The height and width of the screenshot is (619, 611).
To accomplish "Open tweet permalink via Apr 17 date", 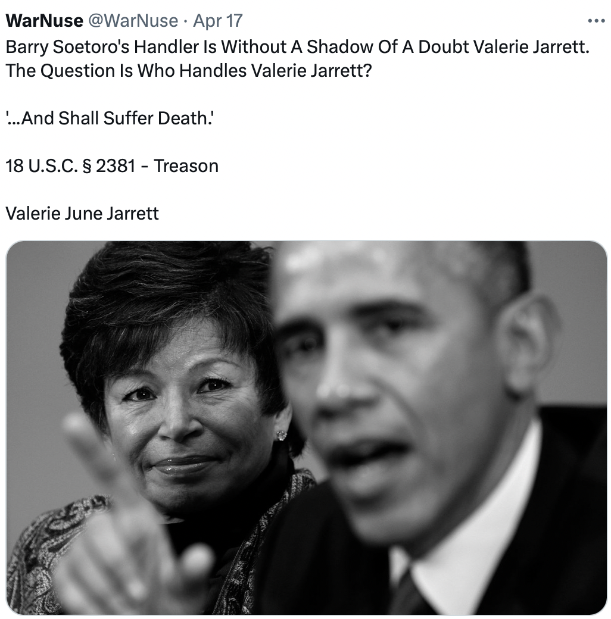I will pyautogui.click(x=217, y=20).
